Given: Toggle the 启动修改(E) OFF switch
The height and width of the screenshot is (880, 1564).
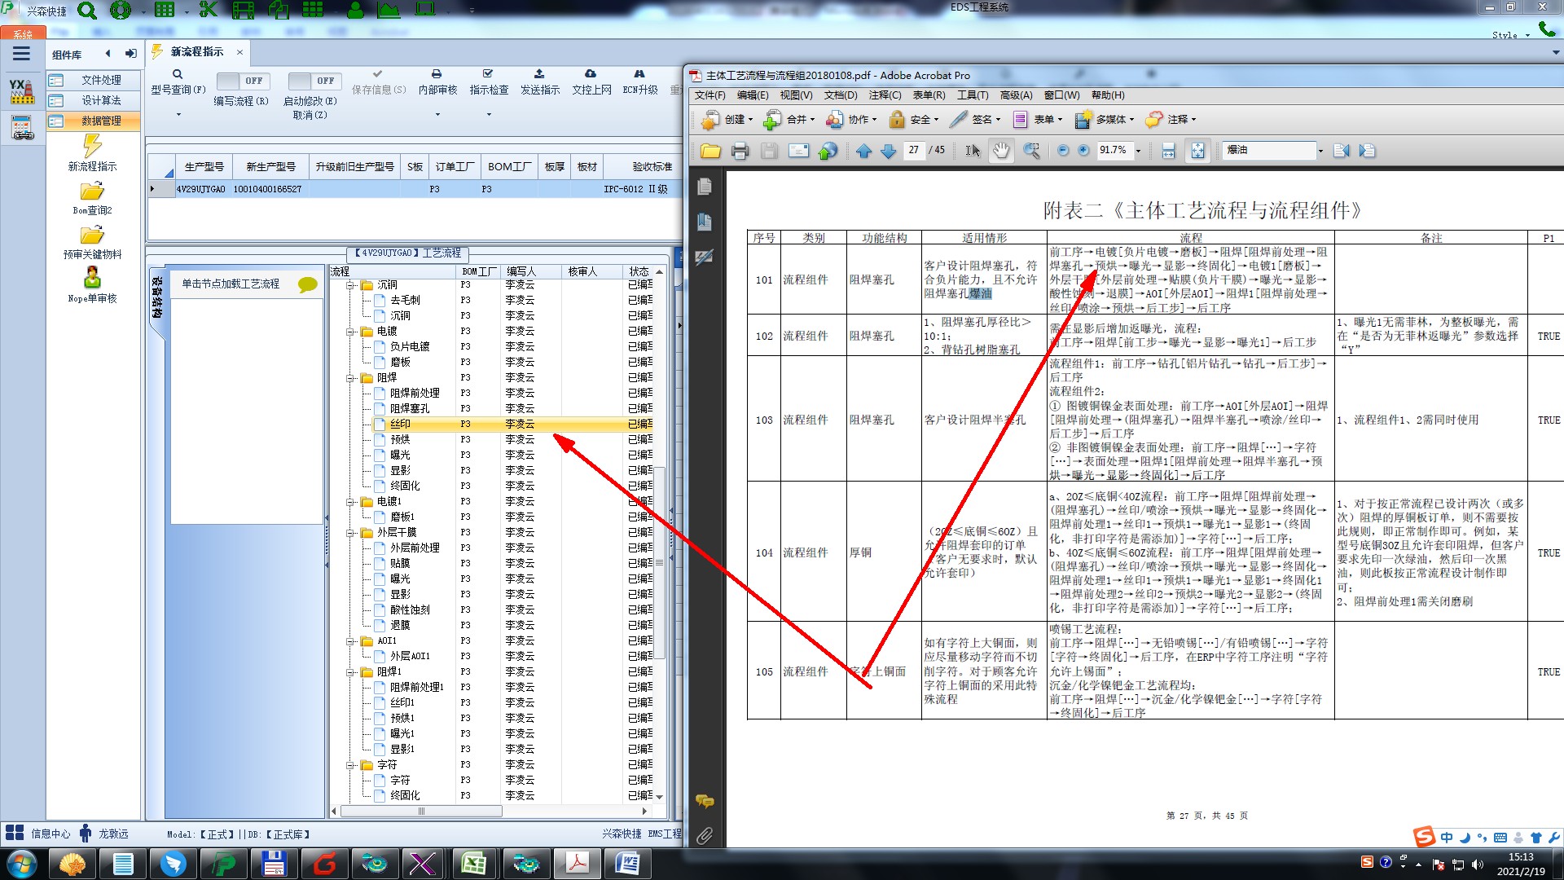Looking at the screenshot, I should tap(314, 81).
